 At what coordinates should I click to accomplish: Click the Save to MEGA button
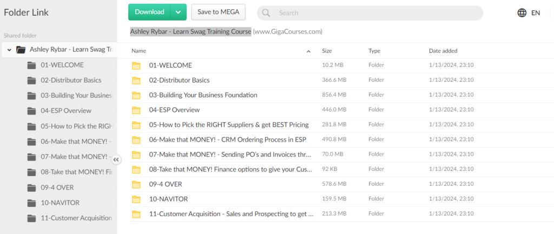(219, 12)
